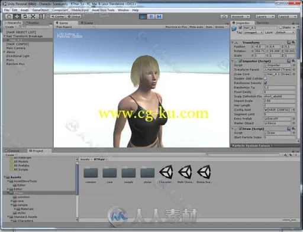Click the Pause button
Screen dimensions: 303x232
(151, 17)
